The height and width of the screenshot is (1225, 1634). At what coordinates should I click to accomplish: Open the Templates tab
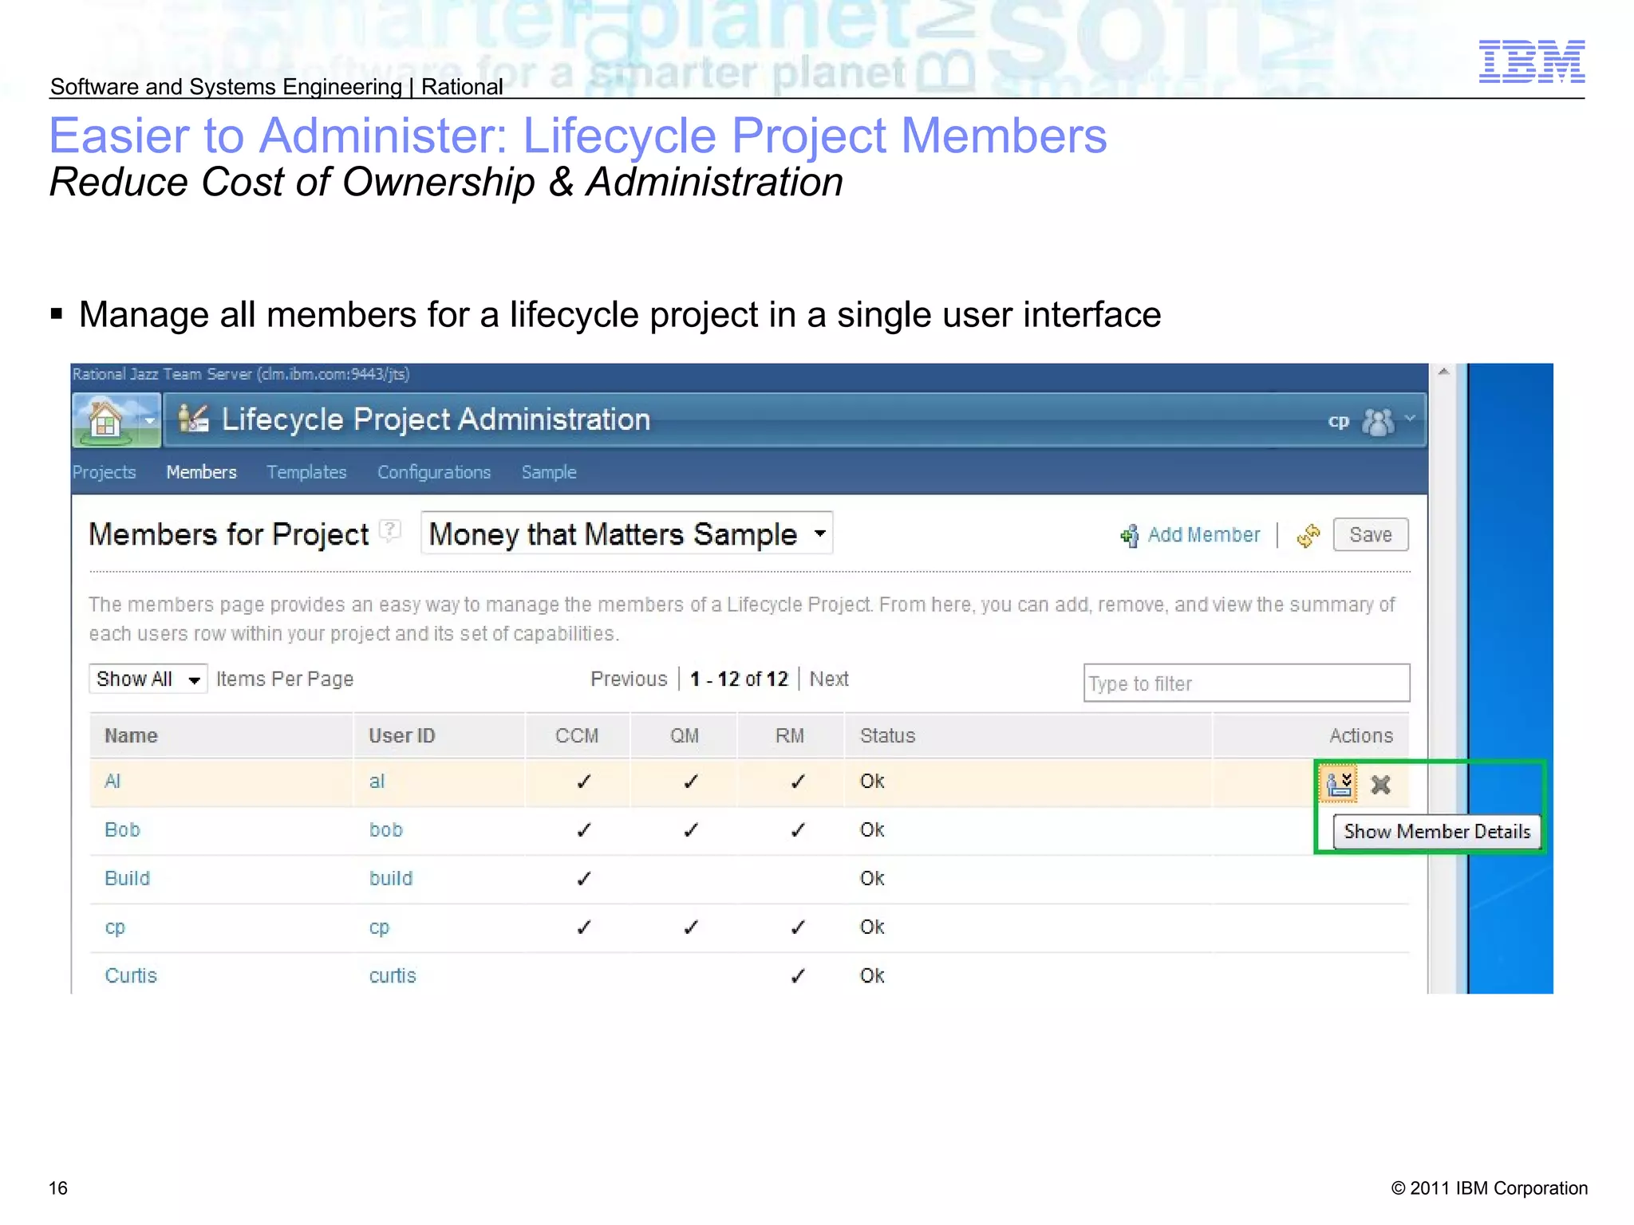click(306, 472)
